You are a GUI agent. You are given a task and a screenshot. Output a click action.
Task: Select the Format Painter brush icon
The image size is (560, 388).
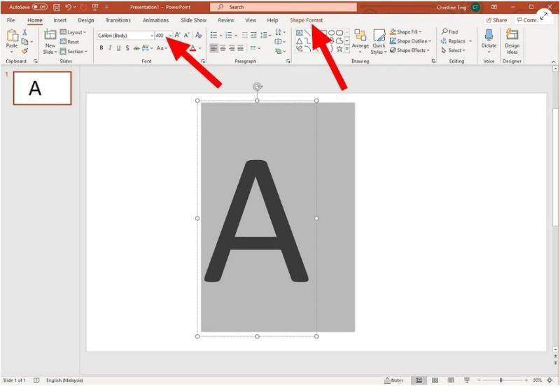(24, 51)
